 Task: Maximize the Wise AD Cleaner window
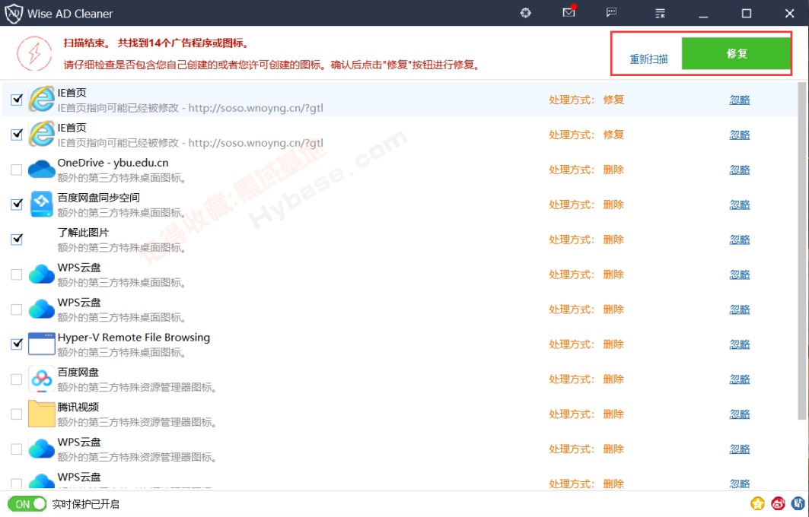pos(746,14)
